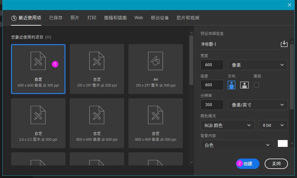Click the presets list scroll-down arrow
Screen dimensions: 297x178
click(x=192, y=162)
